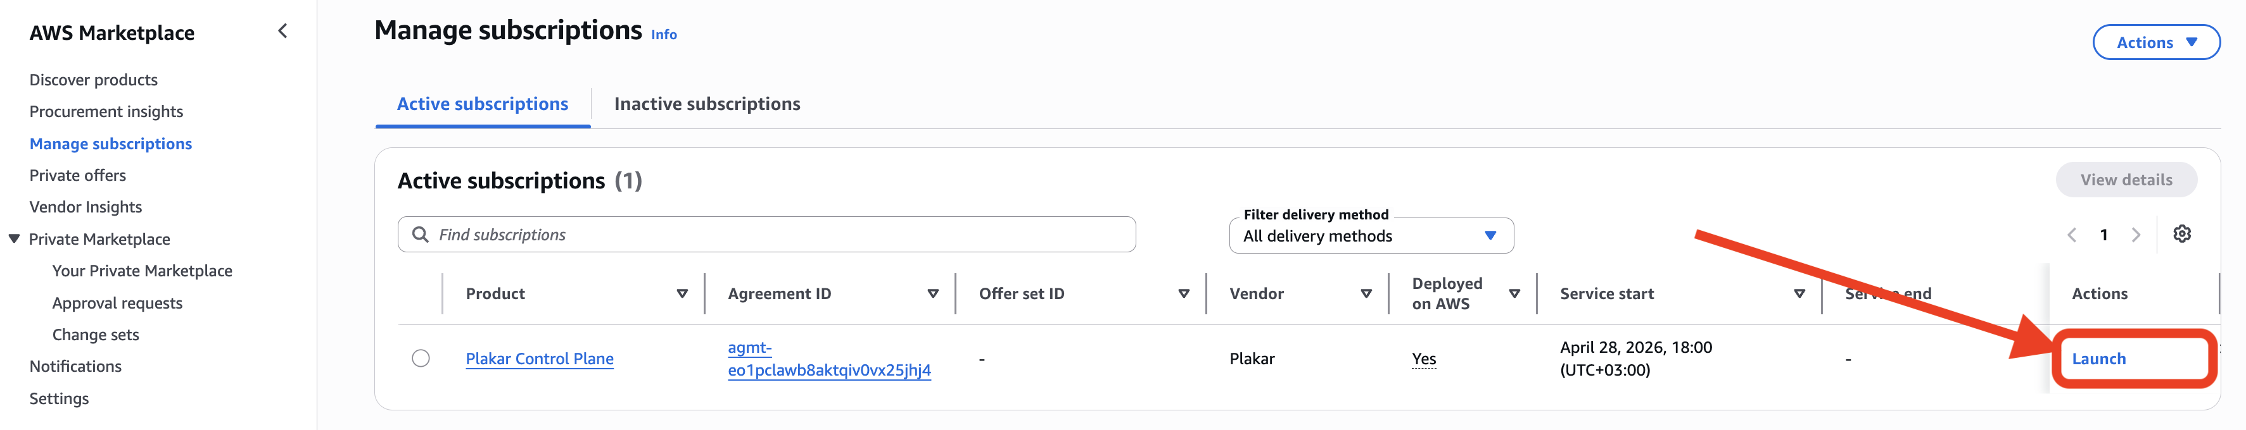
Task: Go to previous page of subscriptions
Action: tap(2072, 235)
